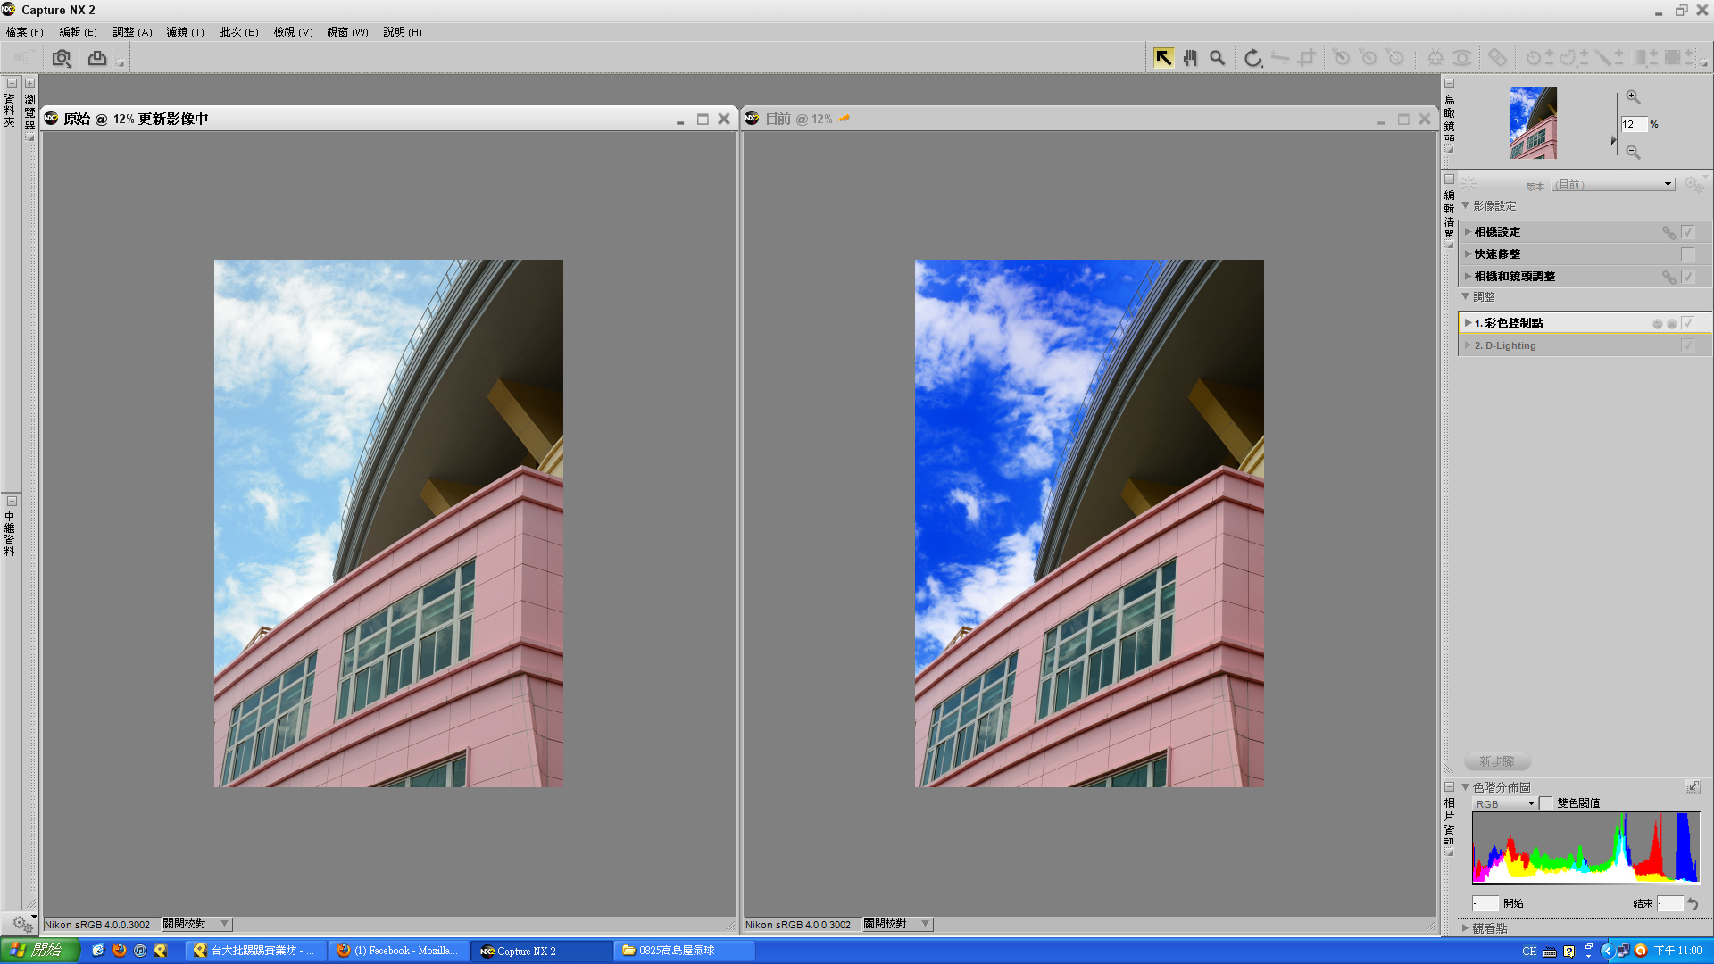This screenshot has width=1714, height=964.
Task: Uncheck the 相機設定 checkbox
Action: (x=1687, y=232)
